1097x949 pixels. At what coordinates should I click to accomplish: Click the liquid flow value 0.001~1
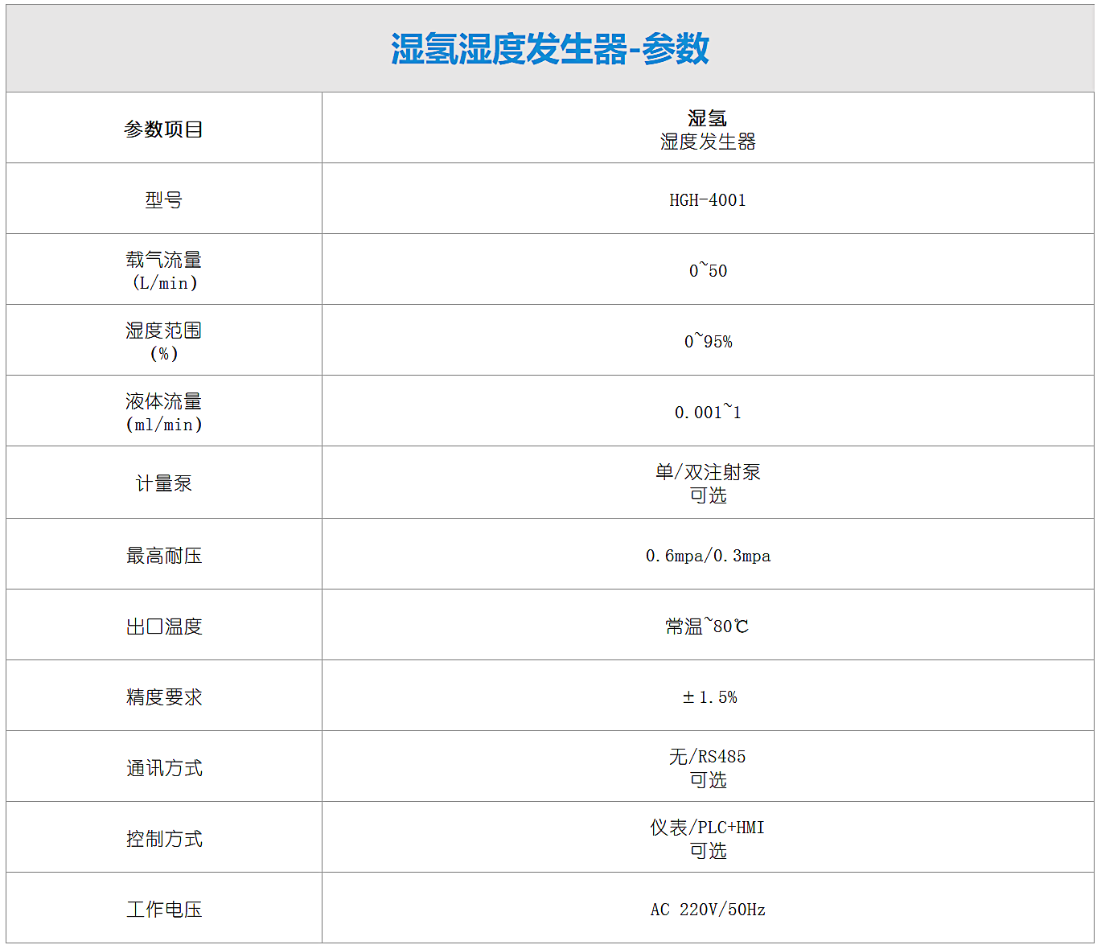(708, 412)
